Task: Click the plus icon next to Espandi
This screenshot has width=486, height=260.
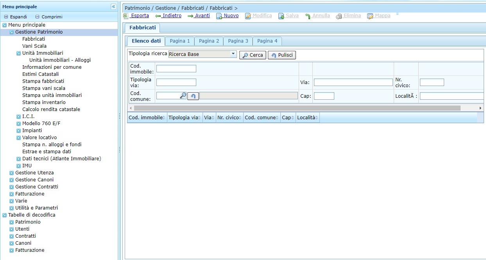Action: 6,17
